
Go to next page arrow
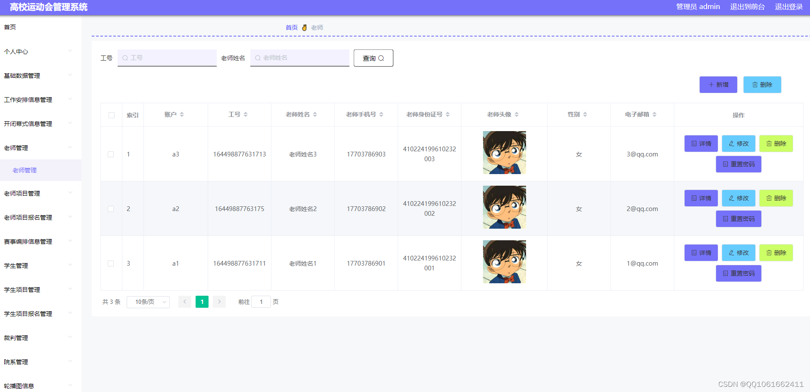219,302
